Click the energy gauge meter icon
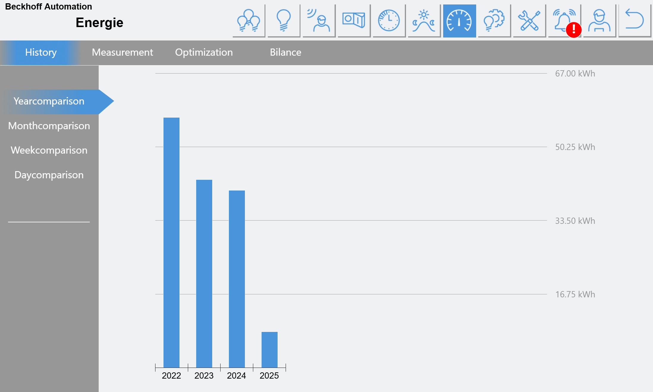Viewport: 653px width, 392px height. point(460,21)
